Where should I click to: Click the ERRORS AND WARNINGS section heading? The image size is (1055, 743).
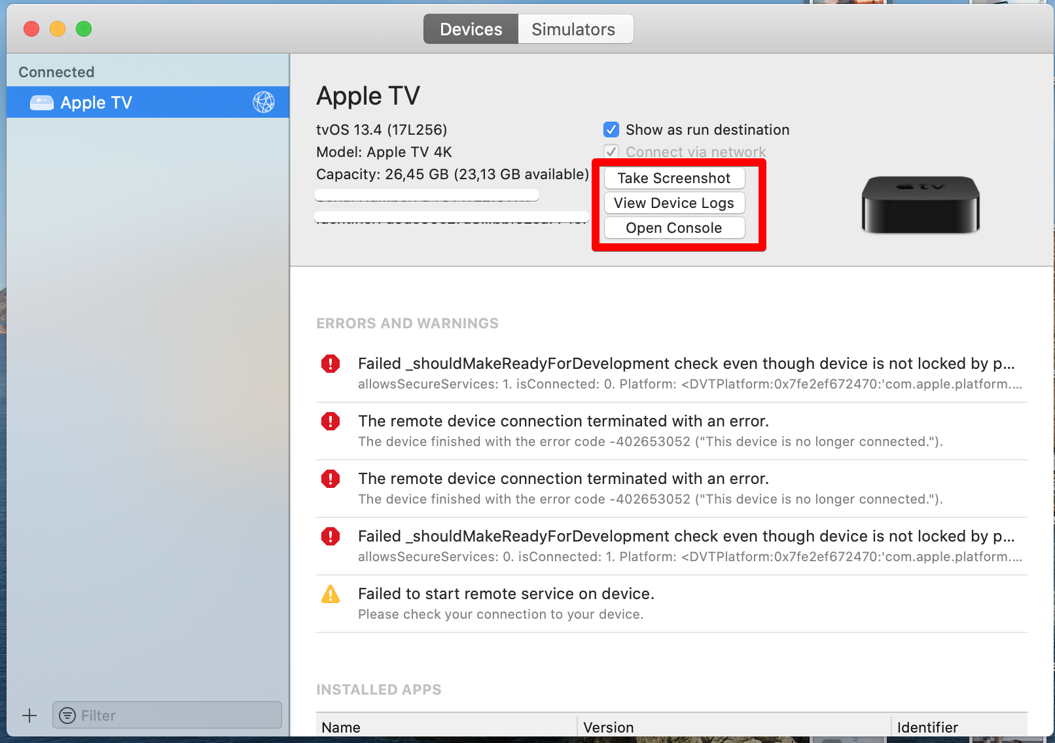pos(407,323)
